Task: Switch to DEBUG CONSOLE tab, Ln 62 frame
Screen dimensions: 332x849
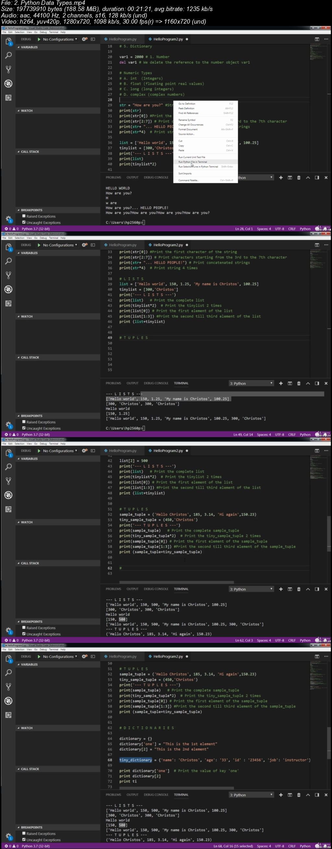Action: [156, 589]
